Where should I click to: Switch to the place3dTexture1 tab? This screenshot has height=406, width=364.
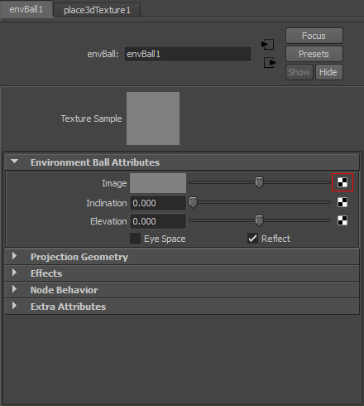tap(97, 10)
